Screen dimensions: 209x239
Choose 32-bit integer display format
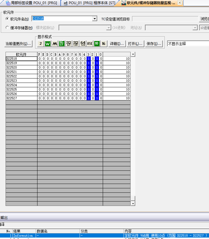69,44
